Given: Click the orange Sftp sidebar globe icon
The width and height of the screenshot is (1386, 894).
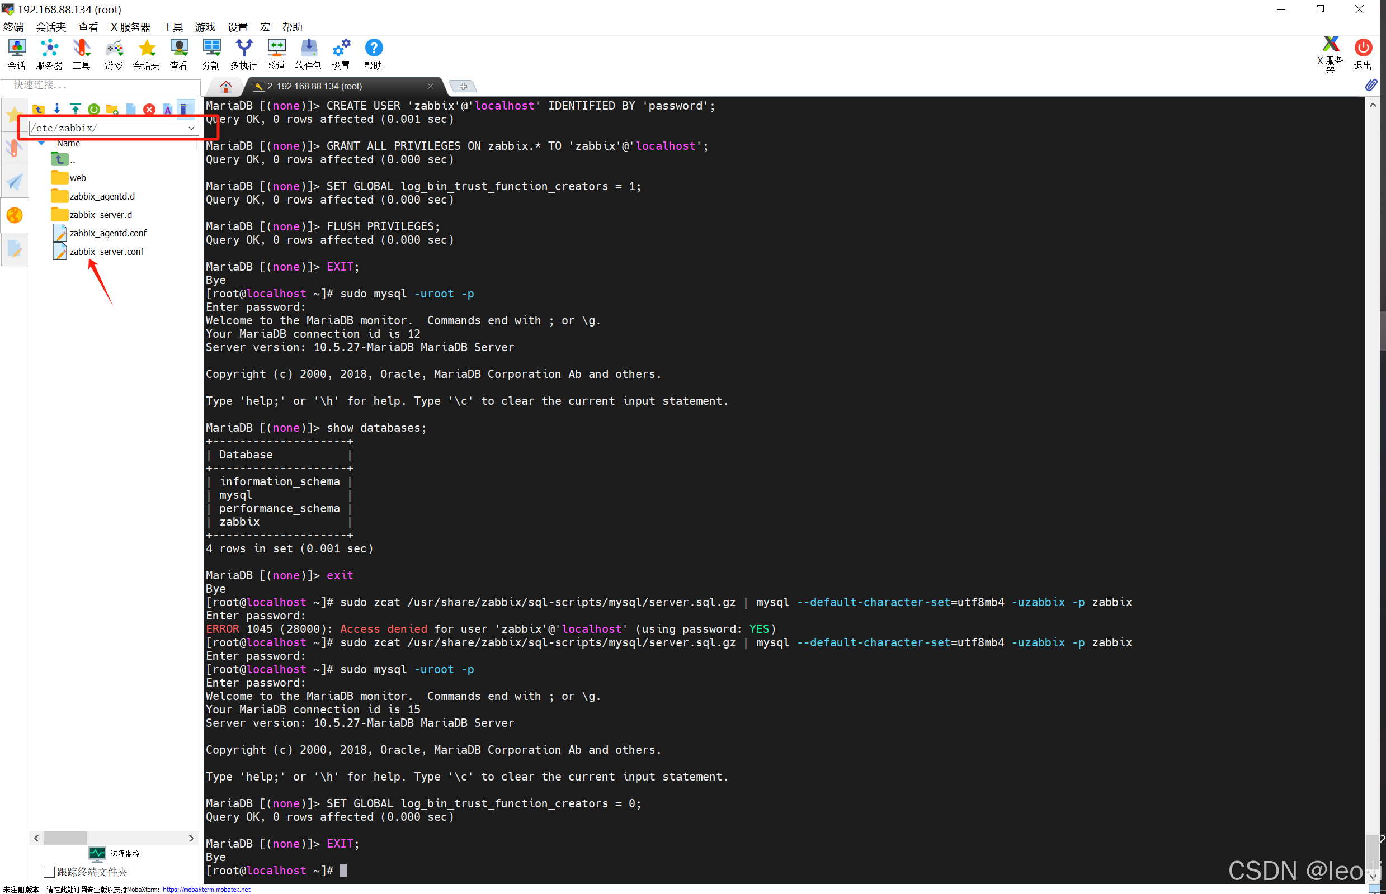Looking at the screenshot, I should coord(15,215).
